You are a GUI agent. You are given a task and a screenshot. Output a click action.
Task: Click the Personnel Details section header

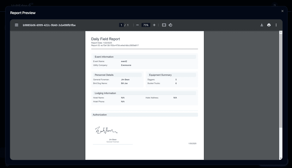pos(117,75)
